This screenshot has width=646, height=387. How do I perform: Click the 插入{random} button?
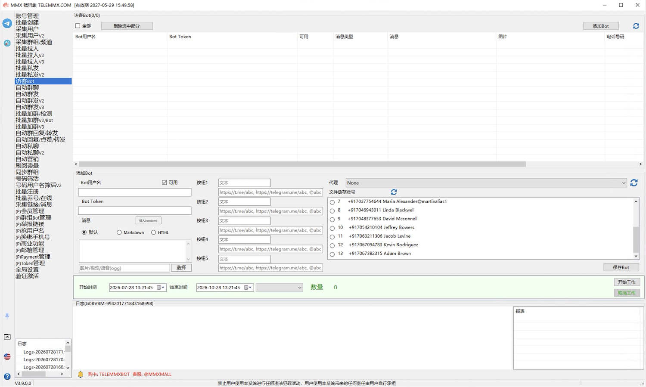(148, 220)
